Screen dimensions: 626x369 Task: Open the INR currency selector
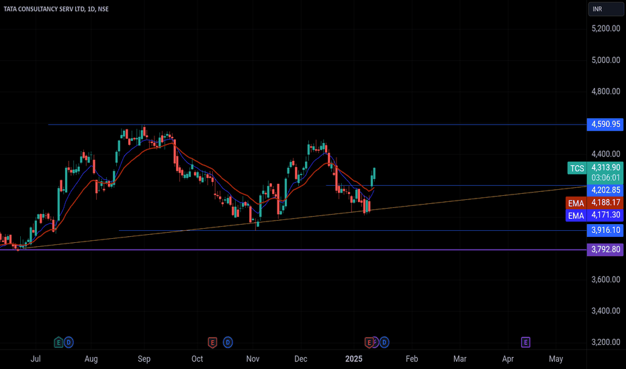[x=605, y=9]
